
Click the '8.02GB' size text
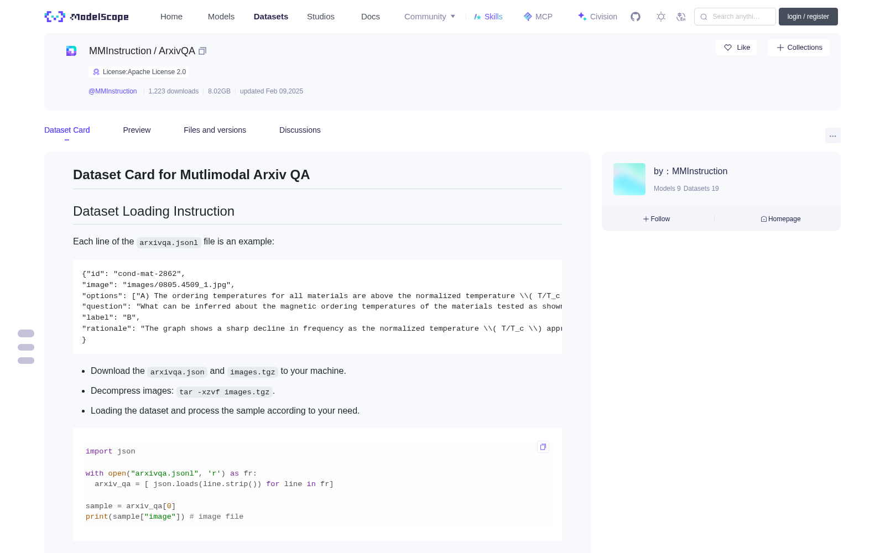click(219, 91)
